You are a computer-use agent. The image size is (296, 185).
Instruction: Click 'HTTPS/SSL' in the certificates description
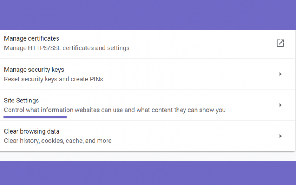coord(44,48)
